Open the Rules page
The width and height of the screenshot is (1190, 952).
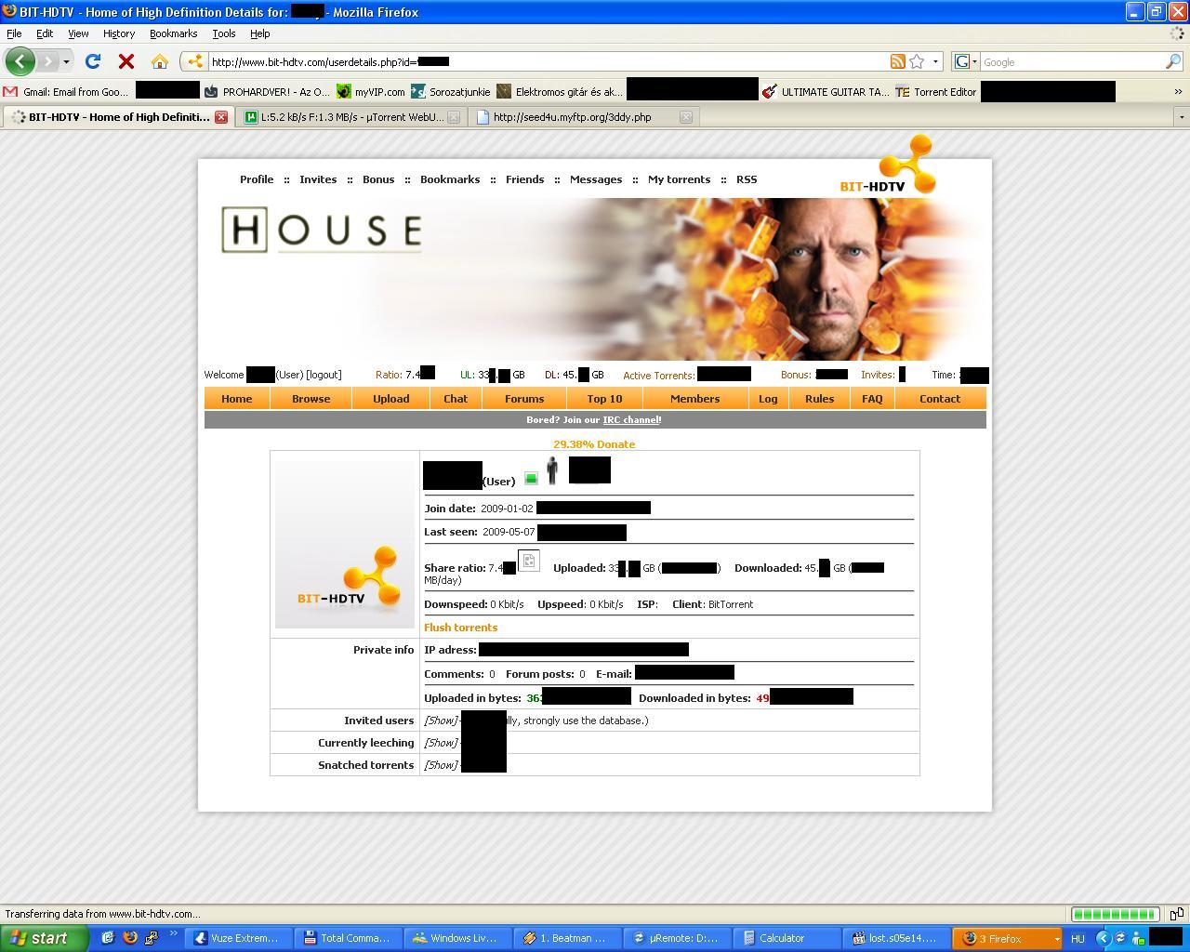point(819,399)
